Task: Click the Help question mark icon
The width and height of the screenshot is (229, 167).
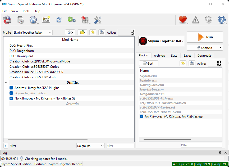Action: pos(221,20)
